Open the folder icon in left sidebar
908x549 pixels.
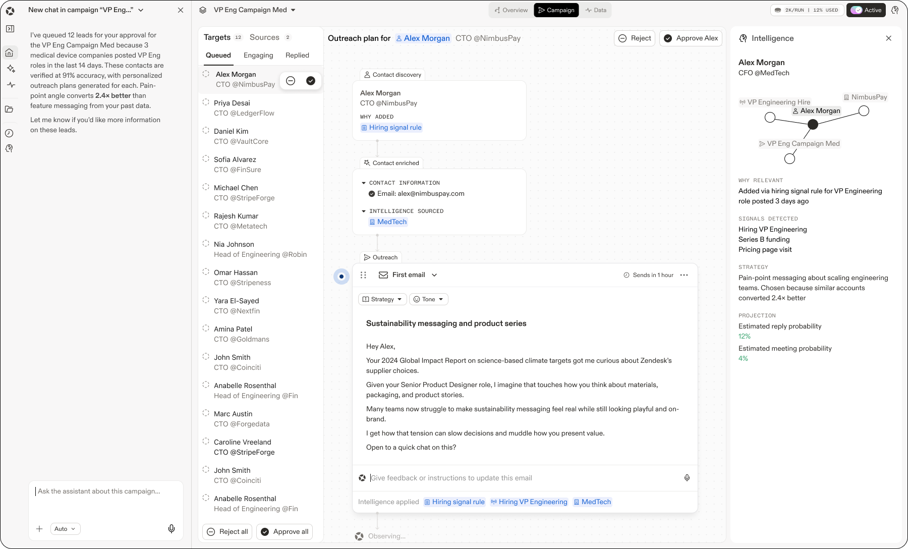click(9, 109)
